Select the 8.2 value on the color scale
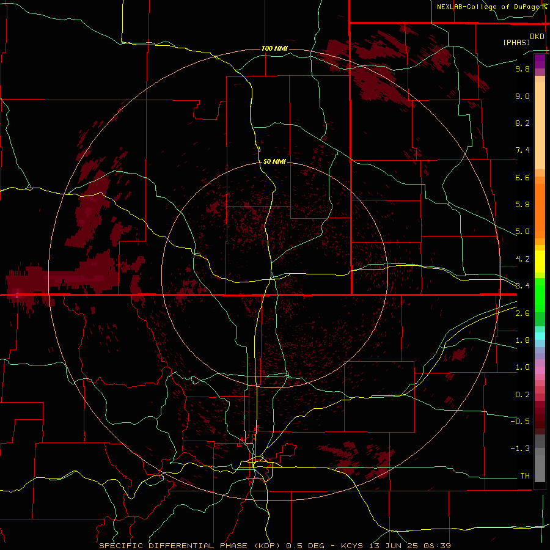 522,123
